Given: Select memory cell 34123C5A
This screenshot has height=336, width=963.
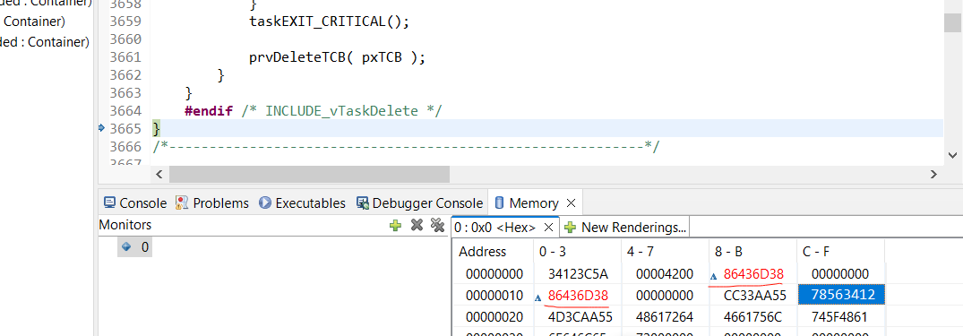Looking at the screenshot, I should 577,273.
